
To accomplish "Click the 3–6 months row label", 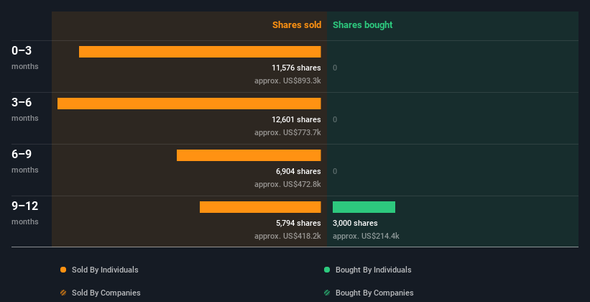I will pos(25,109).
